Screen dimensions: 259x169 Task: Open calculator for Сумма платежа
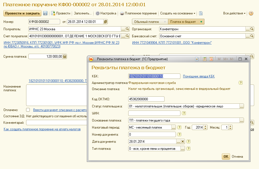point(65,57)
